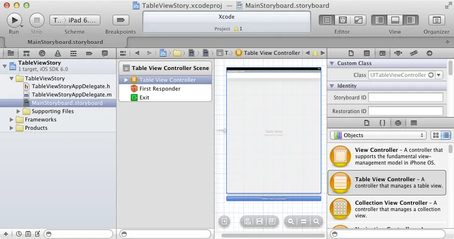This screenshot has height=239, width=454.
Task: Toggle the Breakpoints button
Action: click(120, 20)
